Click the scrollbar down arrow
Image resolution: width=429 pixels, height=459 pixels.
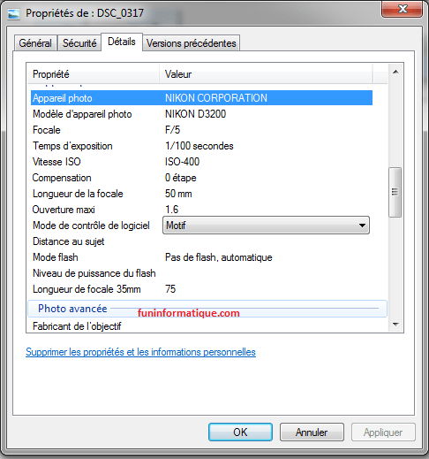[x=395, y=325]
